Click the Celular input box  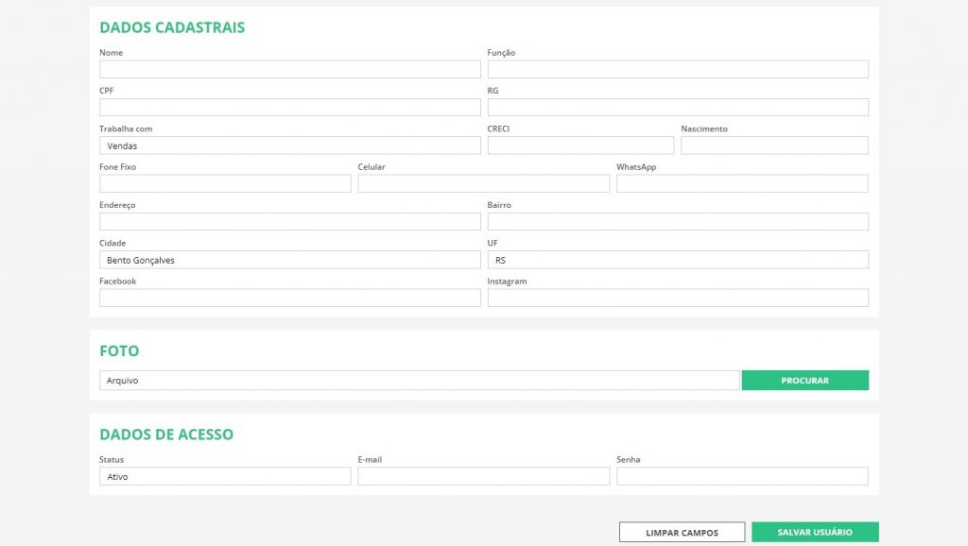(483, 183)
